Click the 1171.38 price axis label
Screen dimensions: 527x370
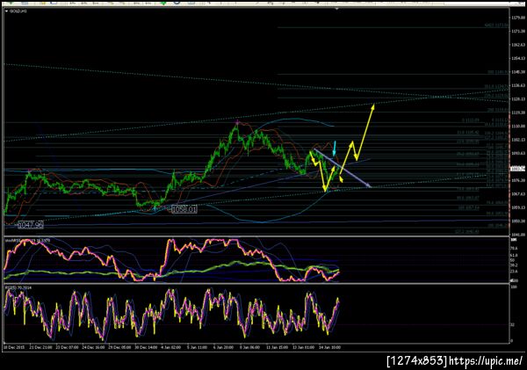click(518, 31)
